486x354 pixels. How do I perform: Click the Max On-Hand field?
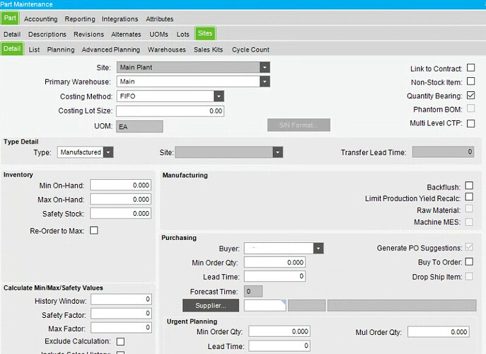tap(120, 199)
